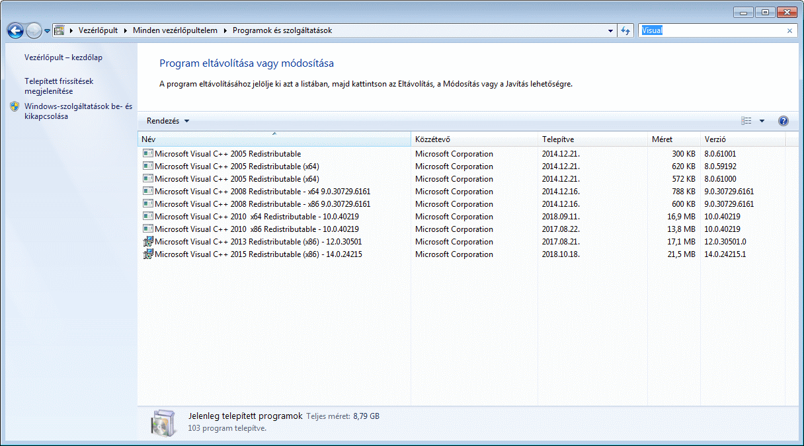Image resolution: width=804 pixels, height=446 pixels.
Task: Click version value 14.0.24215.1
Action: tap(725, 254)
